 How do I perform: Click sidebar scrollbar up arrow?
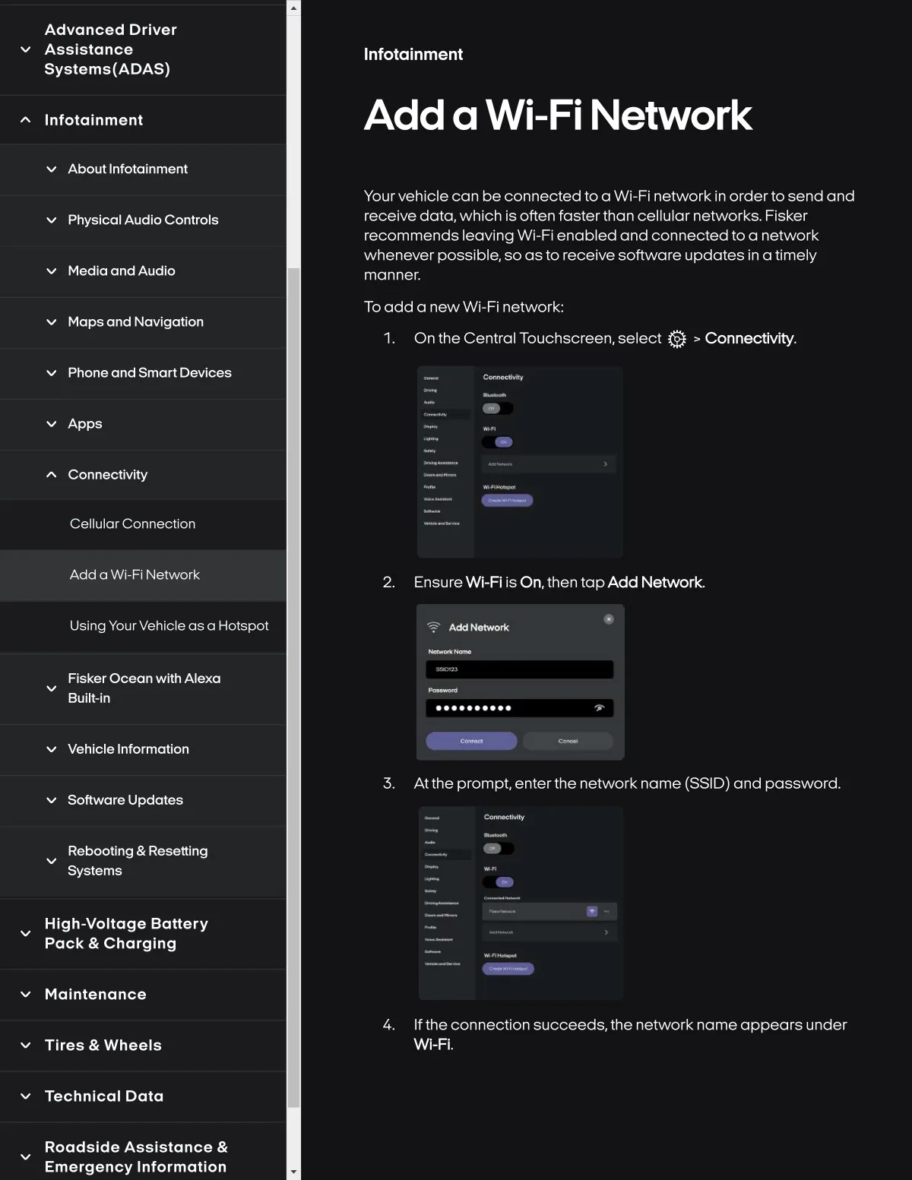[x=293, y=8]
